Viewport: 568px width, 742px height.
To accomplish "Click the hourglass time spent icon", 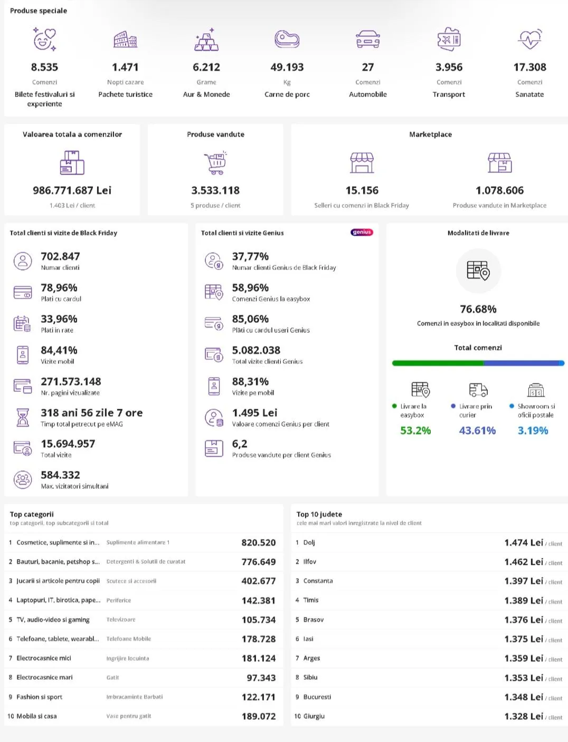I will pos(23,417).
